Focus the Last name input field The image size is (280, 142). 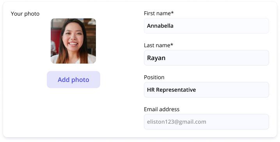pos(206,58)
